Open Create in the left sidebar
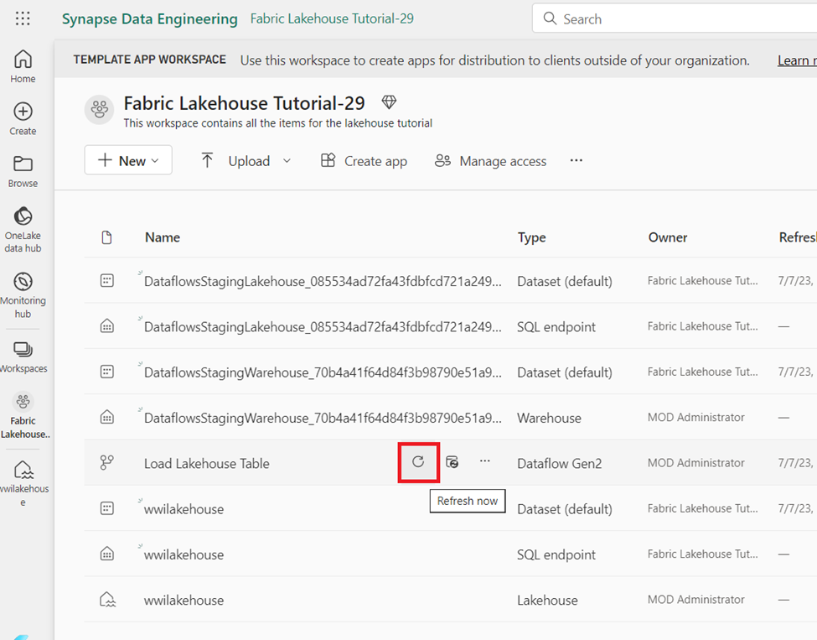Screen dimensions: 817x640 [23, 119]
